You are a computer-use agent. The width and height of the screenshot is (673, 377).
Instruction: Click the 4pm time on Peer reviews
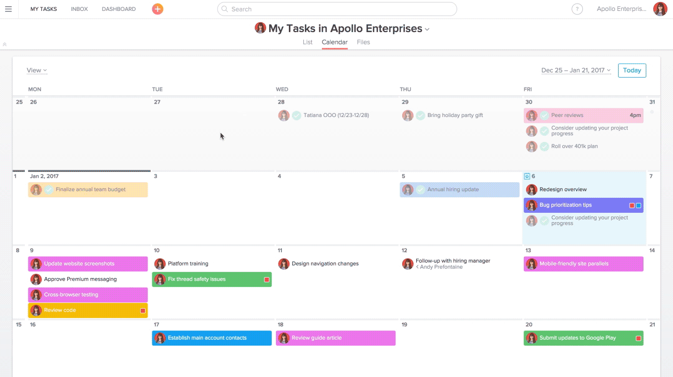click(x=635, y=115)
